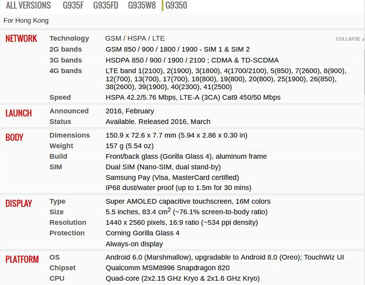Screen dimensions: 365x285
Task: Collapse the network bands via COLLAPSE
Action: tap(350, 39)
